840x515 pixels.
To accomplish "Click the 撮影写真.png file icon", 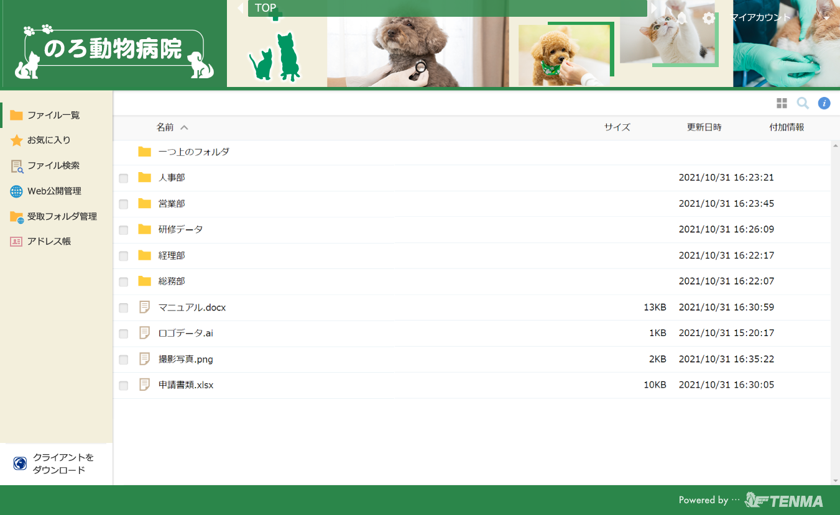I will pyautogui.click(x=145, y=359).
